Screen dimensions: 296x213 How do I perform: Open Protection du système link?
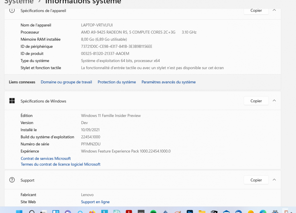(x=117, y=82)
